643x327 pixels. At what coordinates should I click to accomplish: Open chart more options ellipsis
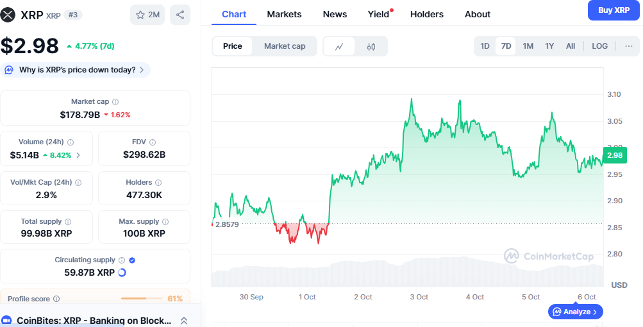tap(628, 46)
